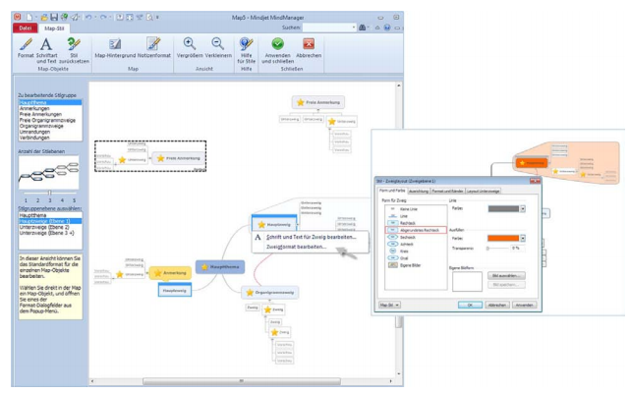The image size is (630, 393).
Task: Switch to Layout Unterzweige tab in dialog
Action: tap(483, 191)
